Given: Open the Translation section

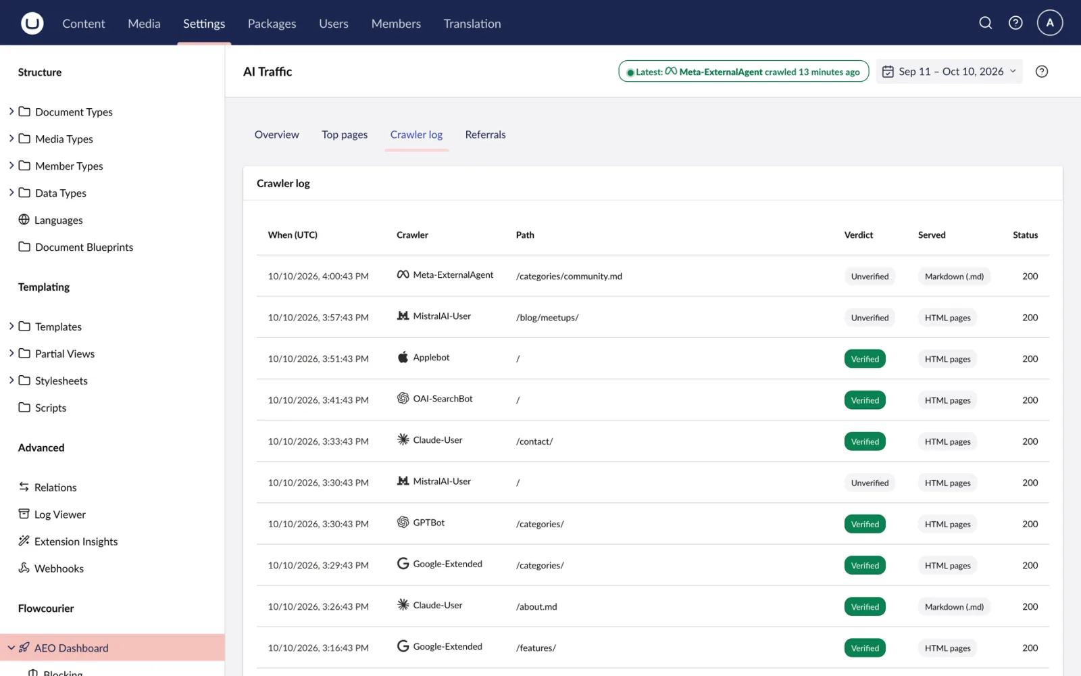Looking at the screenshot, I should (x=472, y=24).
